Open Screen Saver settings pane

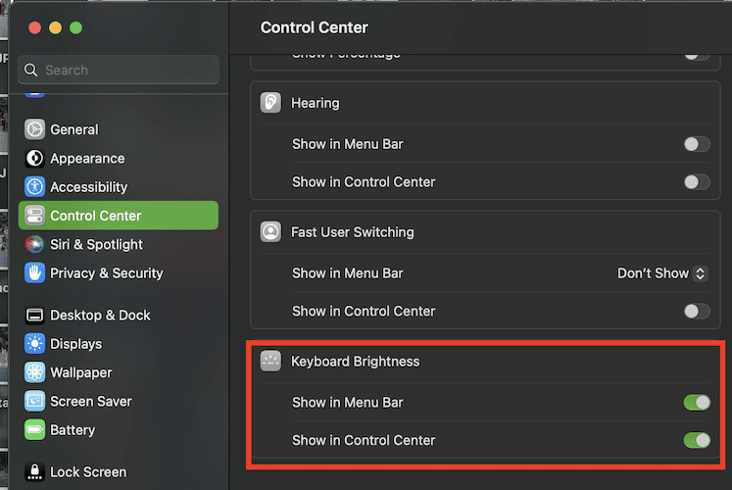click(x=90, y=401)
